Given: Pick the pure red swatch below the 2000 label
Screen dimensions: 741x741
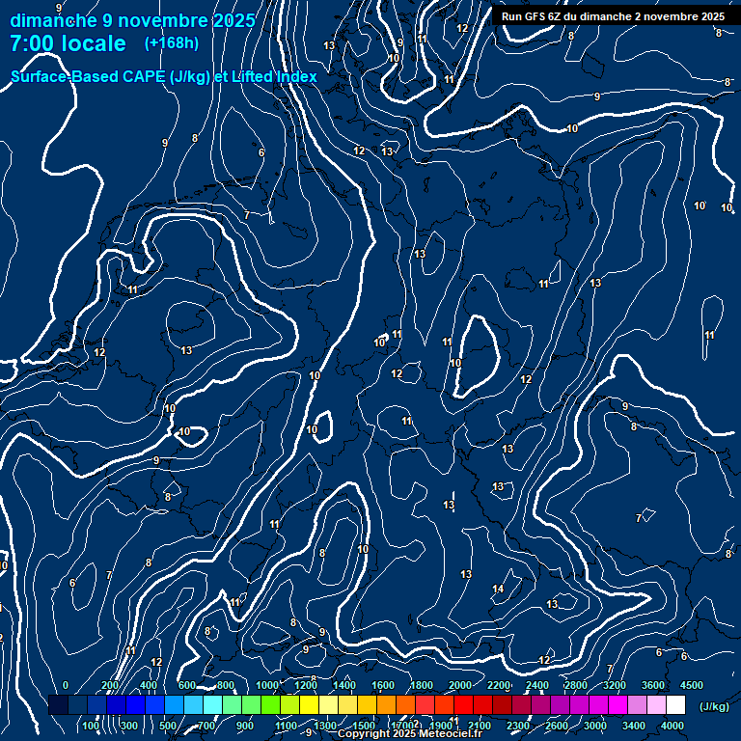Looking at the screenshot, I should coord(463,704).
